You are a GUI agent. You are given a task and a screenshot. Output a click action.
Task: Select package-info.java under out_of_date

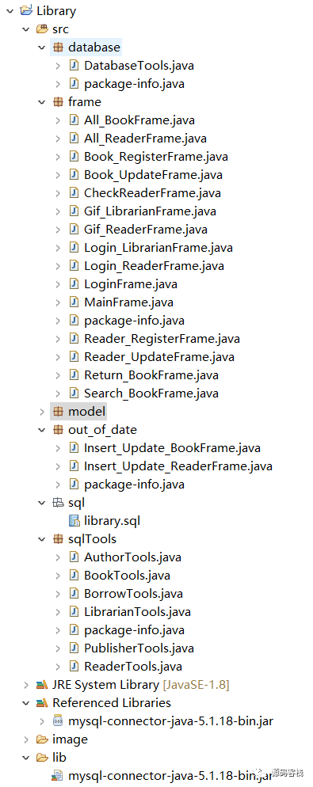pos(134,485)
